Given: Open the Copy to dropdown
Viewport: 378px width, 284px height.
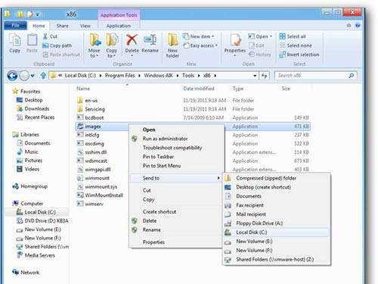Looking at the screenshot, I should coord(111,45).
